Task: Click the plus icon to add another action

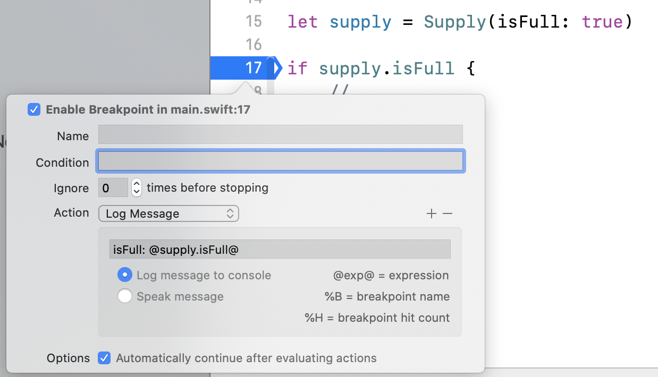Action: (432, 213)
